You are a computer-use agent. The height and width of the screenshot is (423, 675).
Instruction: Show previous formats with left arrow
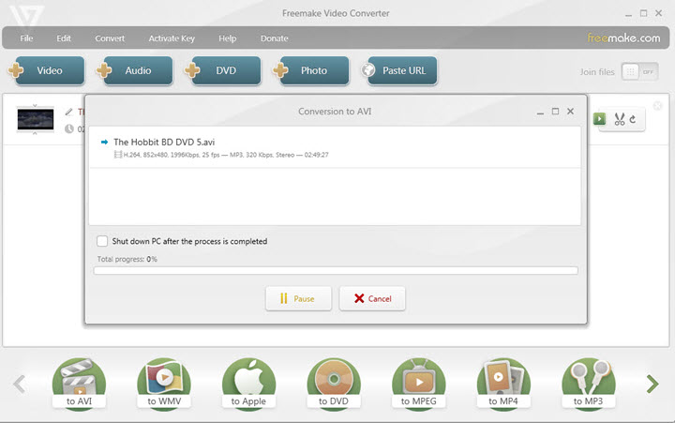(x=20, y=384)
